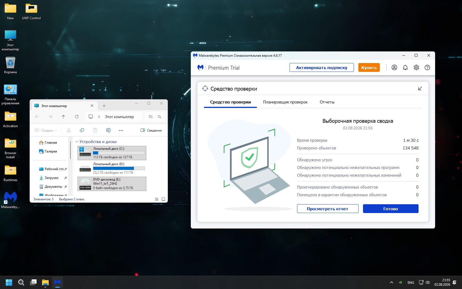The width and height of the screenshot is (462, 289).
Task: Click the Copy icon in File Explorer toolbar
Action: pos(82,130)
